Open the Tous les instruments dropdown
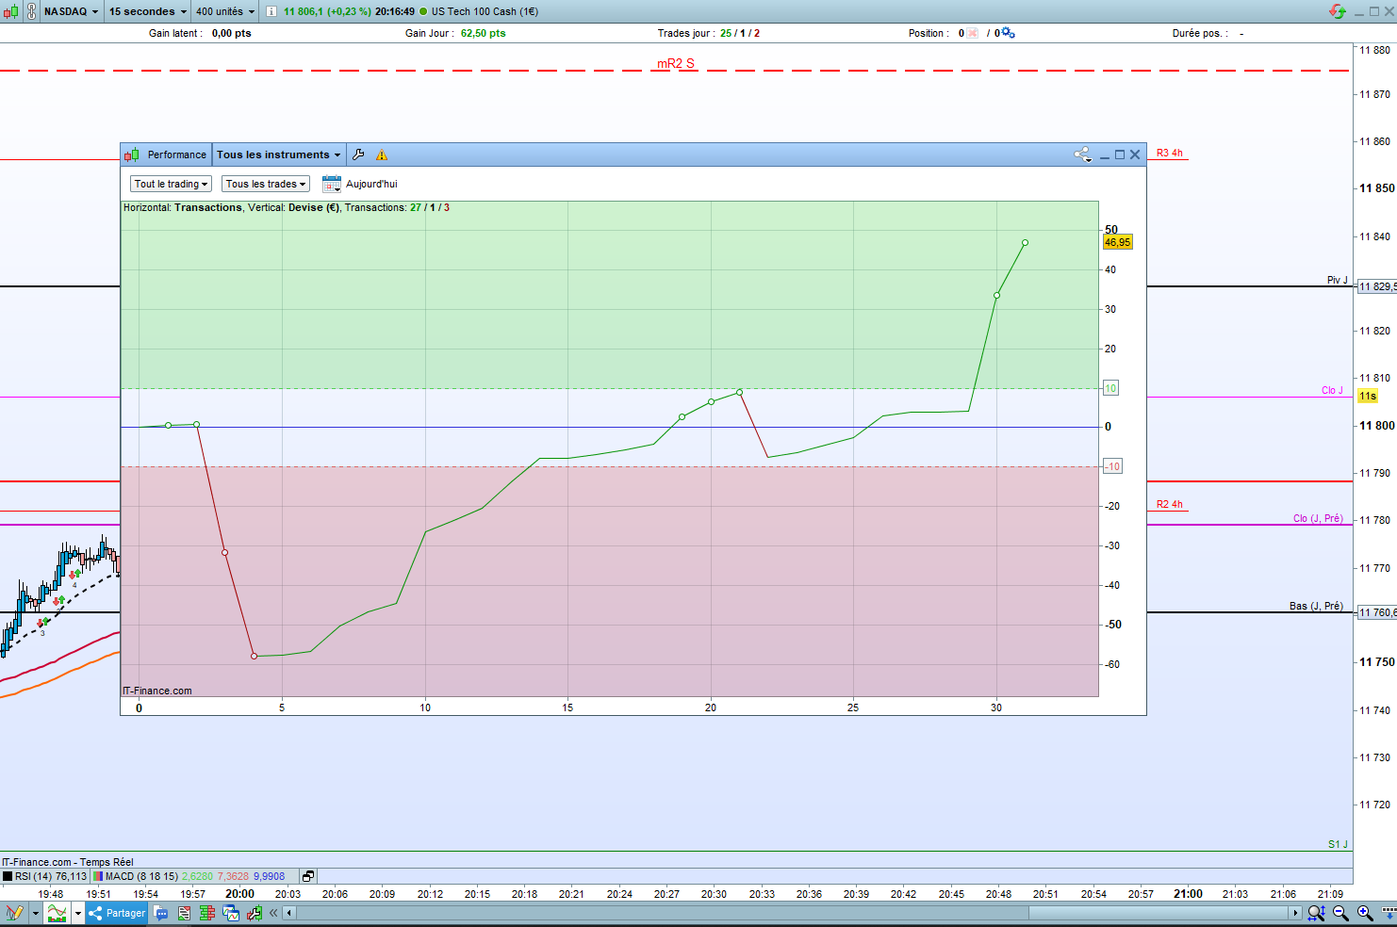The image size is (1397, 927). click(278, 154)
